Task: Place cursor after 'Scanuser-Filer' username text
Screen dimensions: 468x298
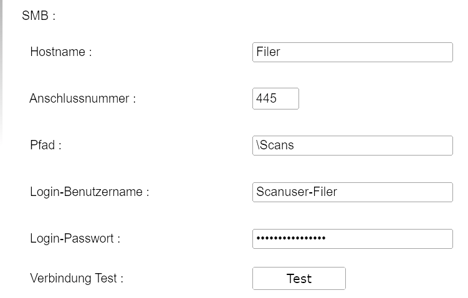Action: (338, 192)
